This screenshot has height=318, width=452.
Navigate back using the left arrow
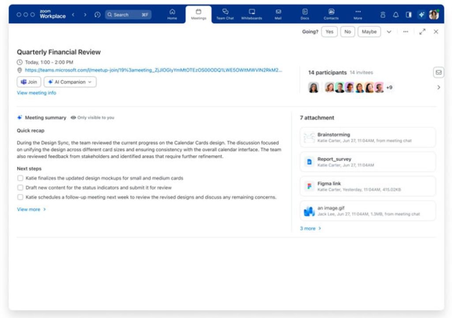click(x=73, y=15)
